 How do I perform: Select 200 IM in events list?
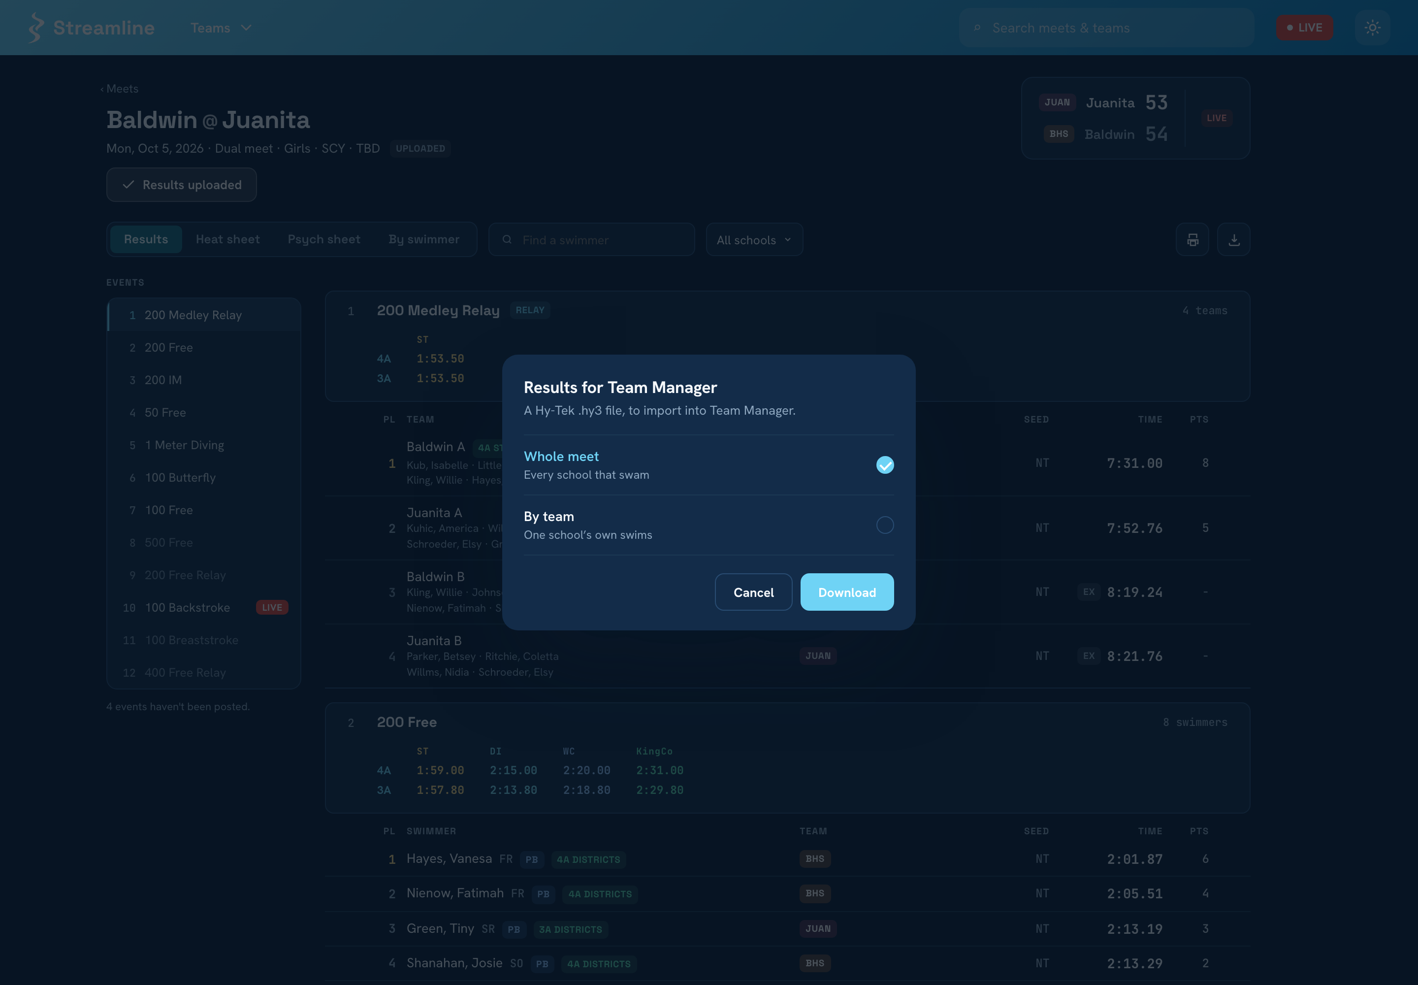(204, 380)
